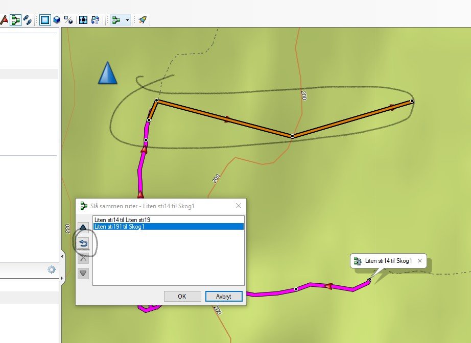Switch to 2D map view
This screenshot has height=343, width=471.
point(45,20)
